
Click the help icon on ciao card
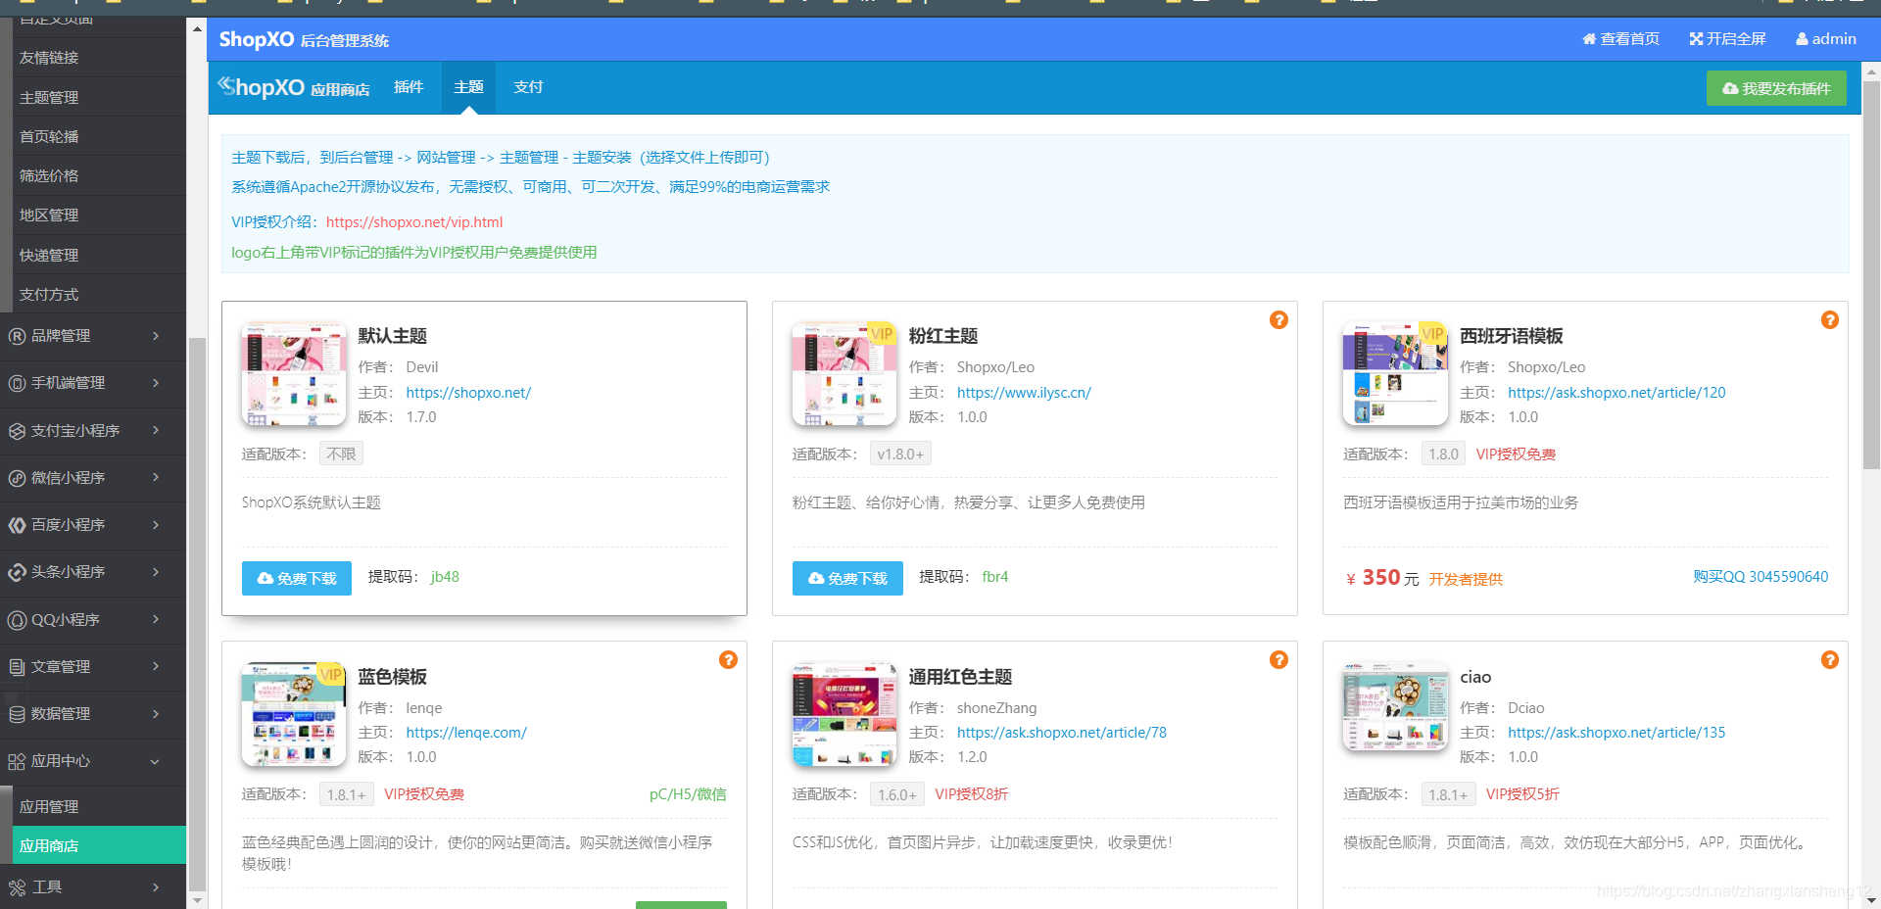pos(1829,660)
